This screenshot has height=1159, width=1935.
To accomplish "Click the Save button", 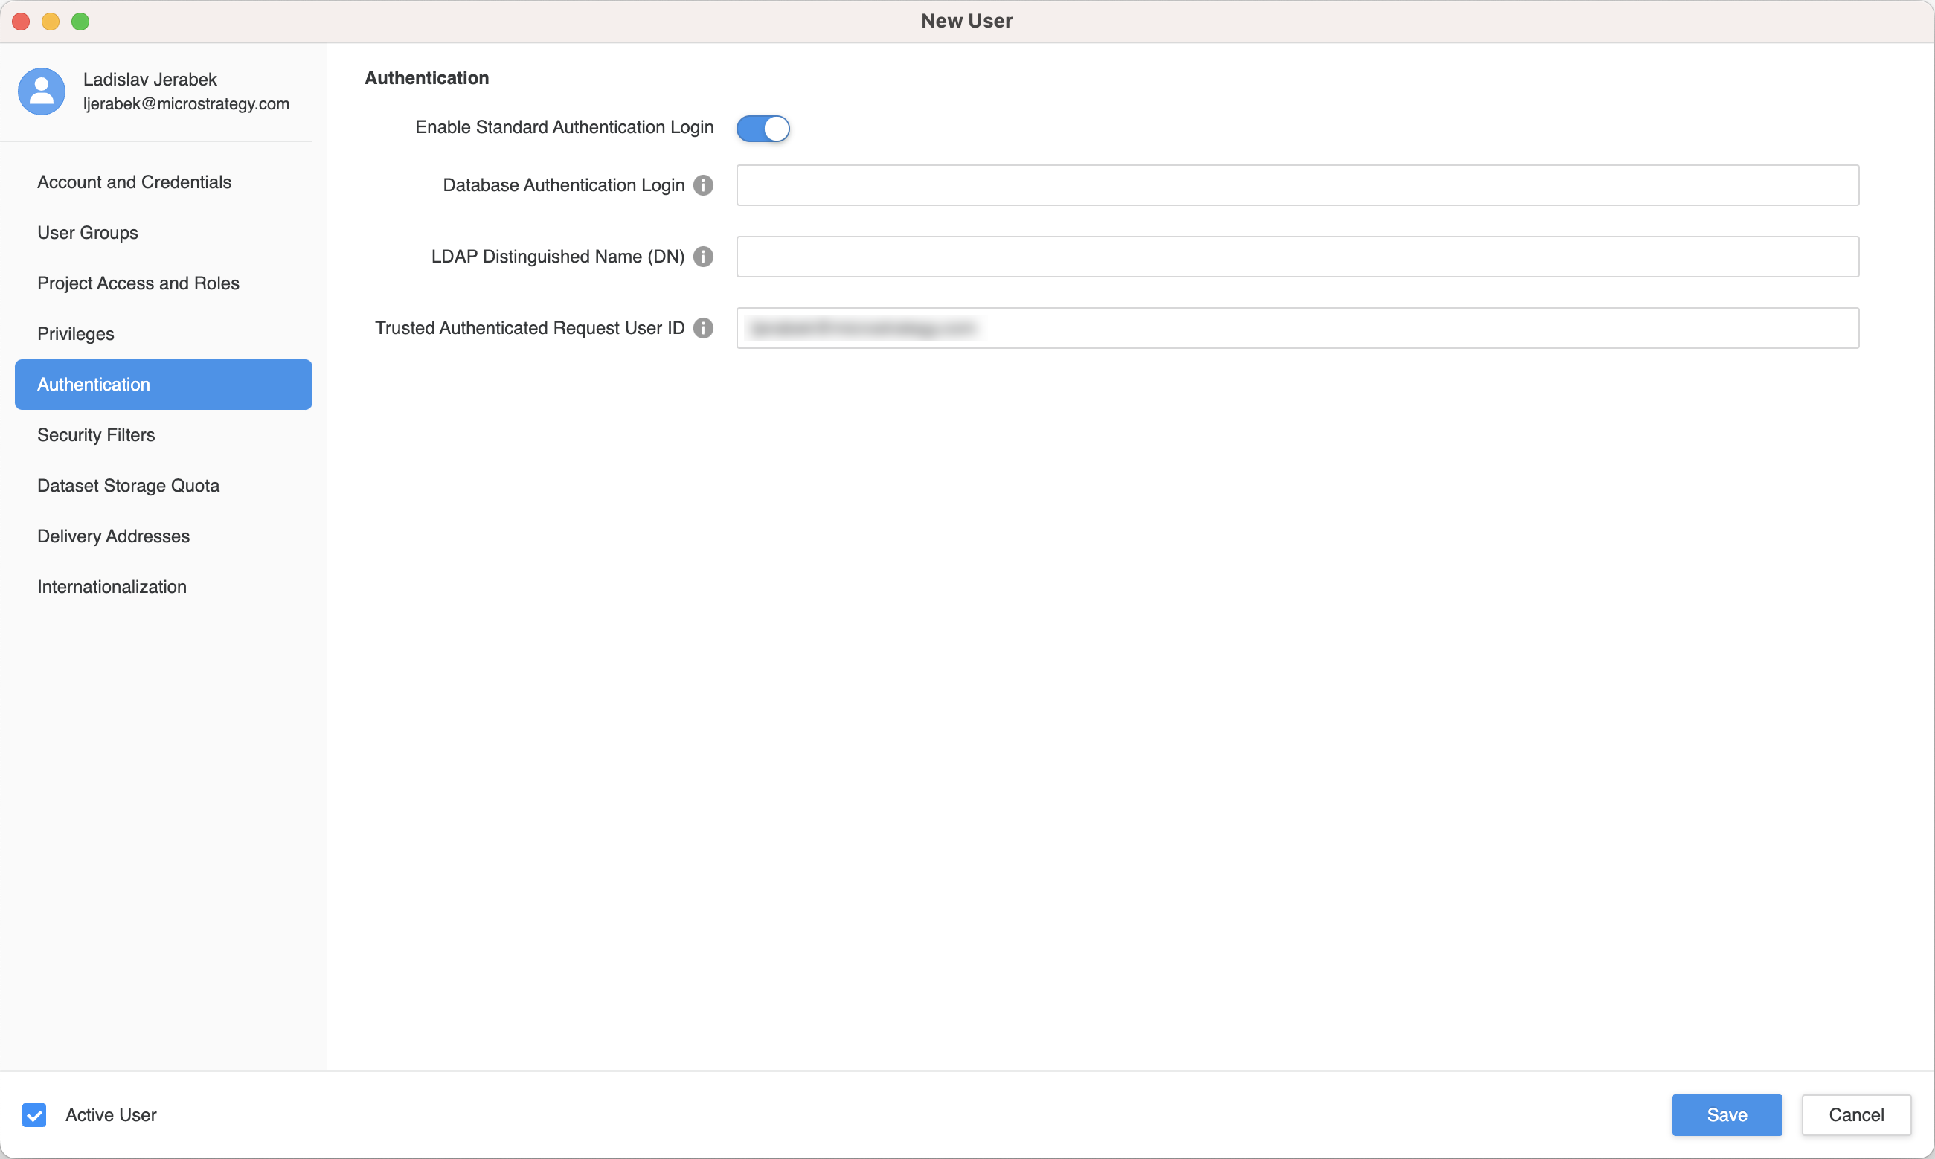I will (x=1727, y=1114).
